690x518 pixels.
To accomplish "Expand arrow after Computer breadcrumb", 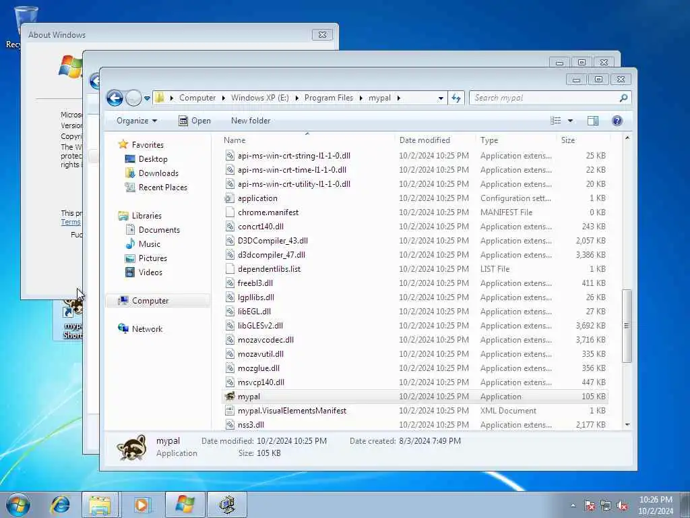I will [223, 98].
